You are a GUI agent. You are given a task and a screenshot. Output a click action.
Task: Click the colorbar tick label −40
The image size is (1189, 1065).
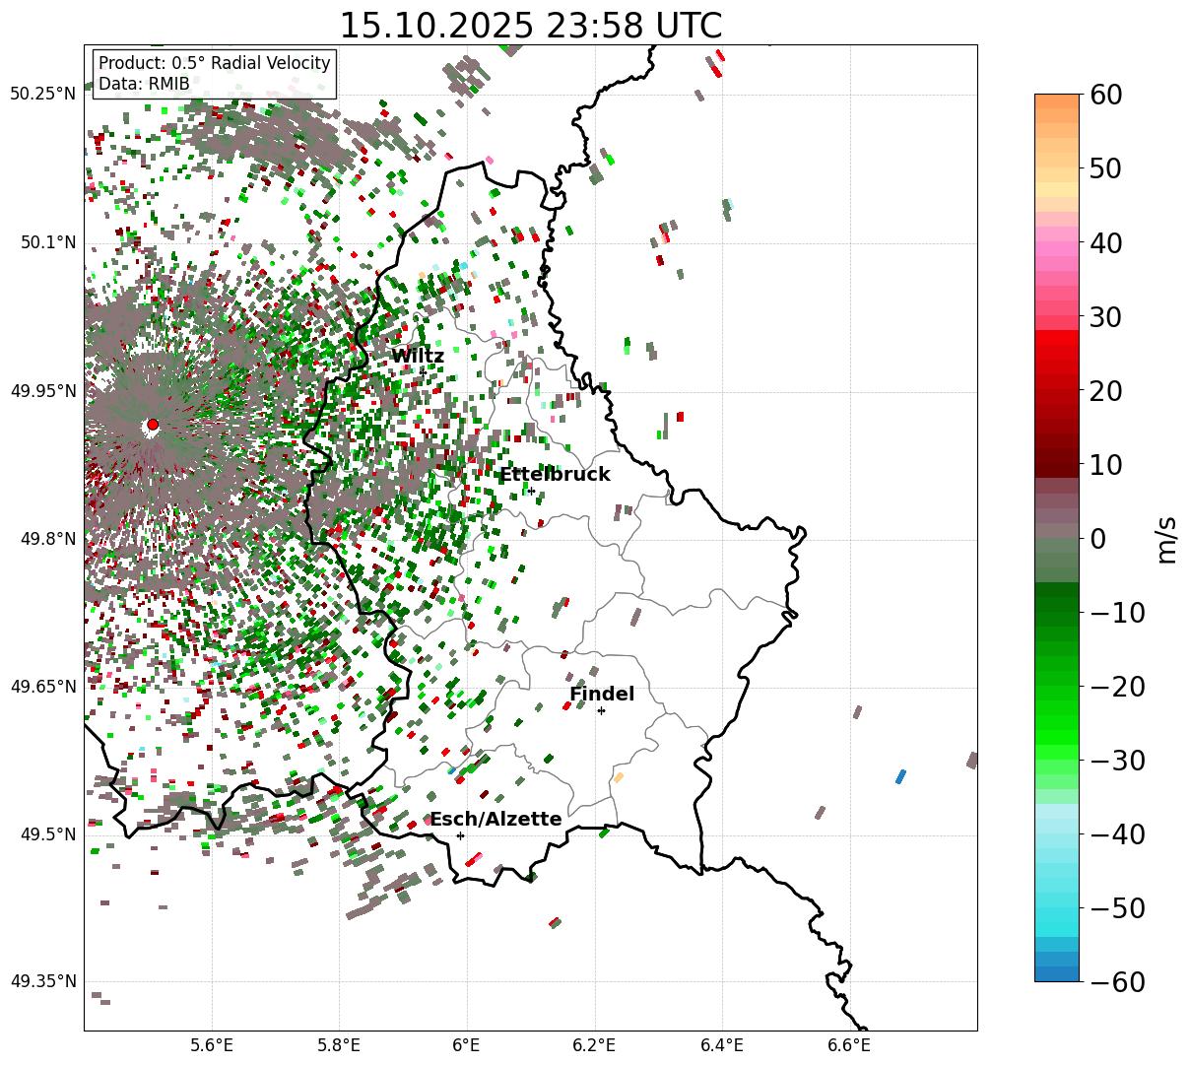(x=1117, y=834)
